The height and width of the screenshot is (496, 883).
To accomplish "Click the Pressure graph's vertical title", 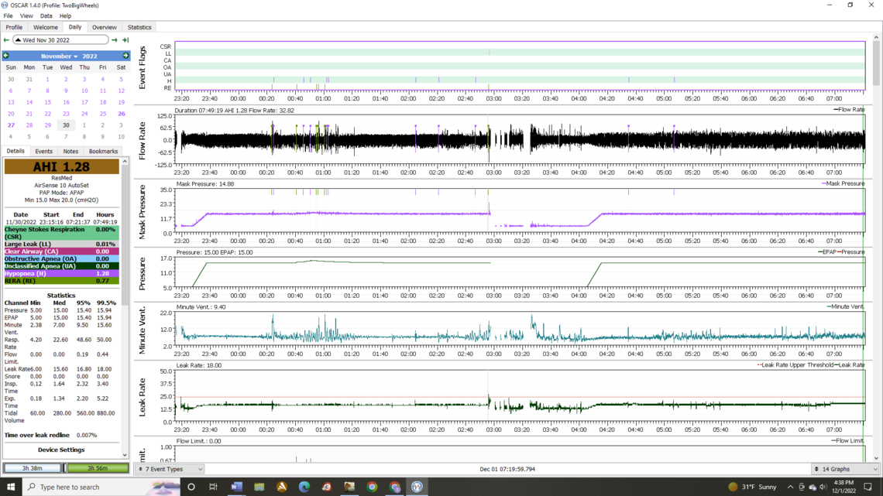I will tap(142, 274).
